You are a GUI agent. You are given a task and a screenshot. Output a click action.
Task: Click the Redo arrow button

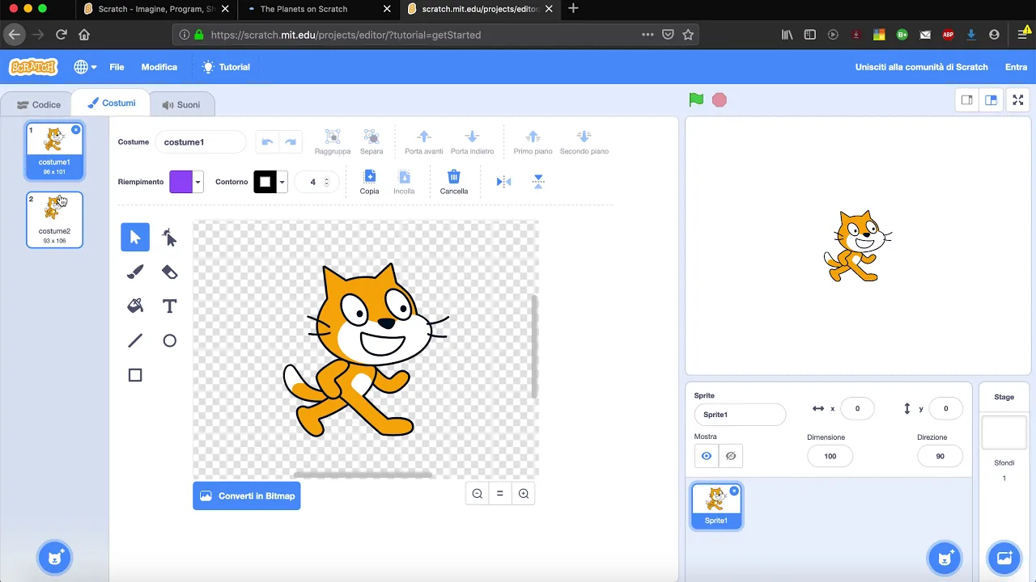pos(291,141)
